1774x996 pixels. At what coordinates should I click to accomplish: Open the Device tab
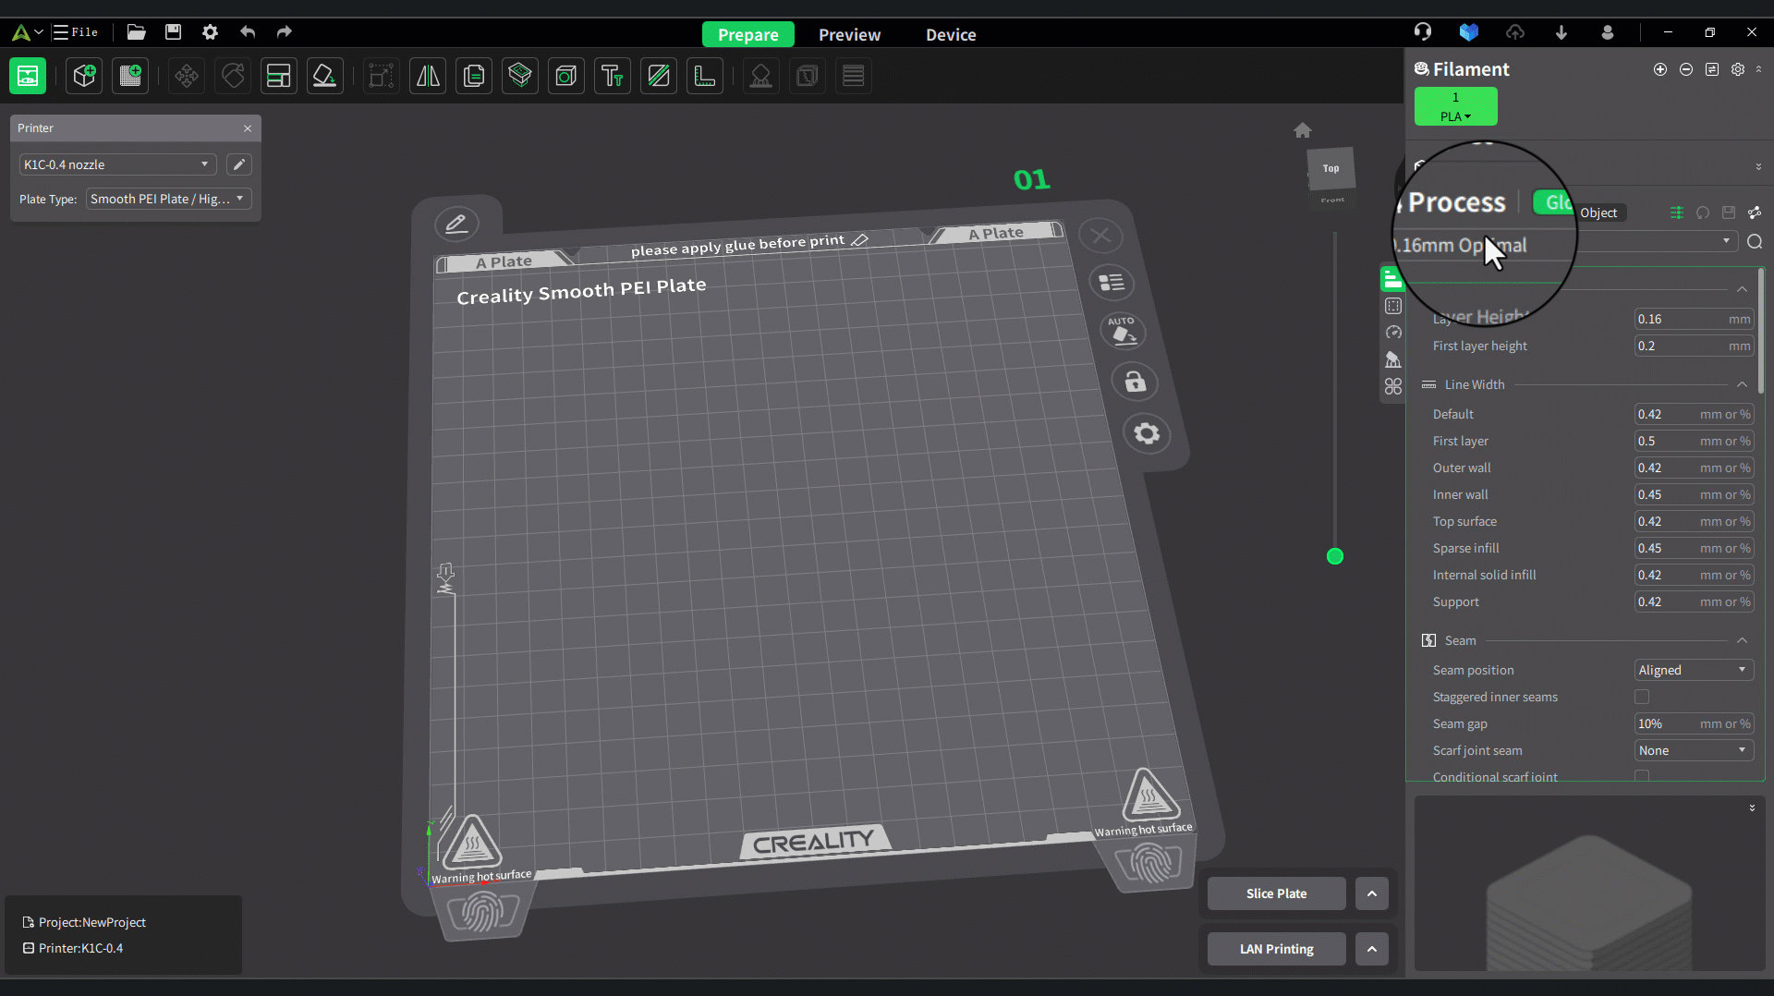[x=951, y=34]
